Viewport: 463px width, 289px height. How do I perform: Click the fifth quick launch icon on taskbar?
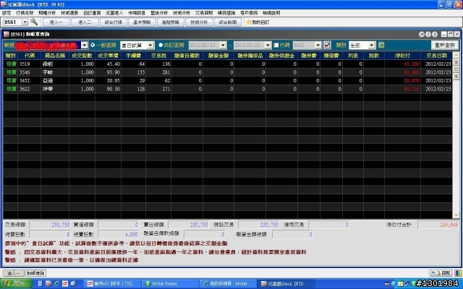(73, 284)
